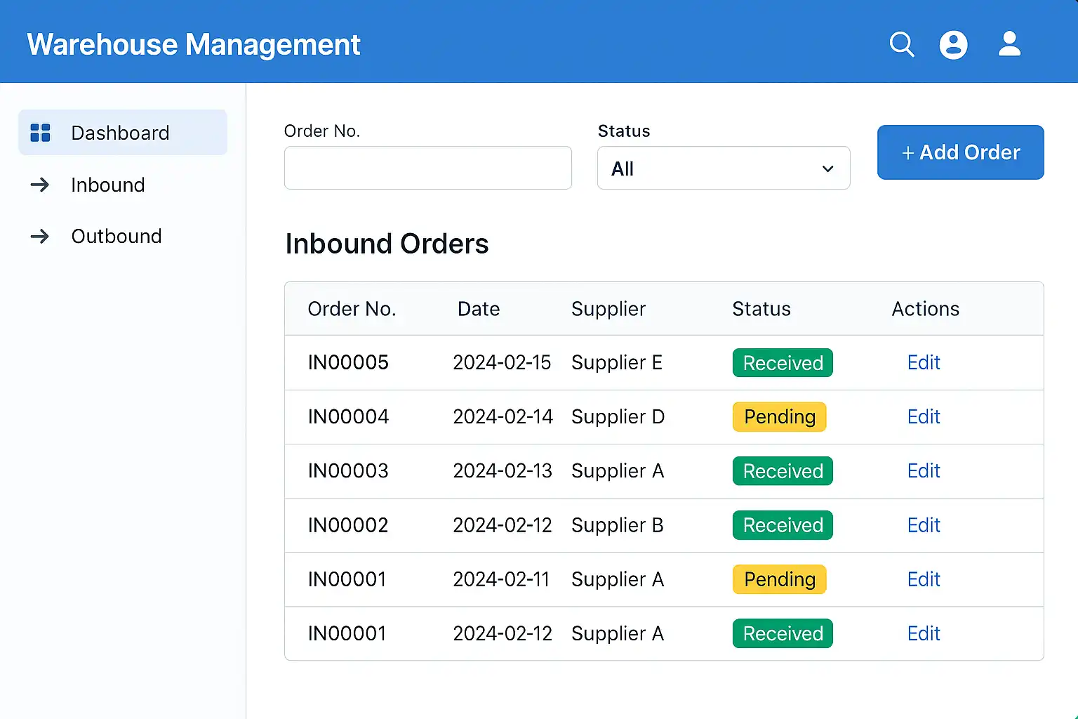Click the arrow icon beside Inbound
1078x719 pixels.
[40, 185]
